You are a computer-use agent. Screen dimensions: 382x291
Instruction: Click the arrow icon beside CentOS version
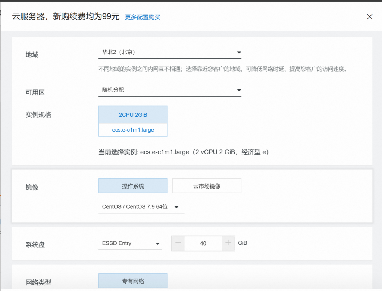point(176,207)
